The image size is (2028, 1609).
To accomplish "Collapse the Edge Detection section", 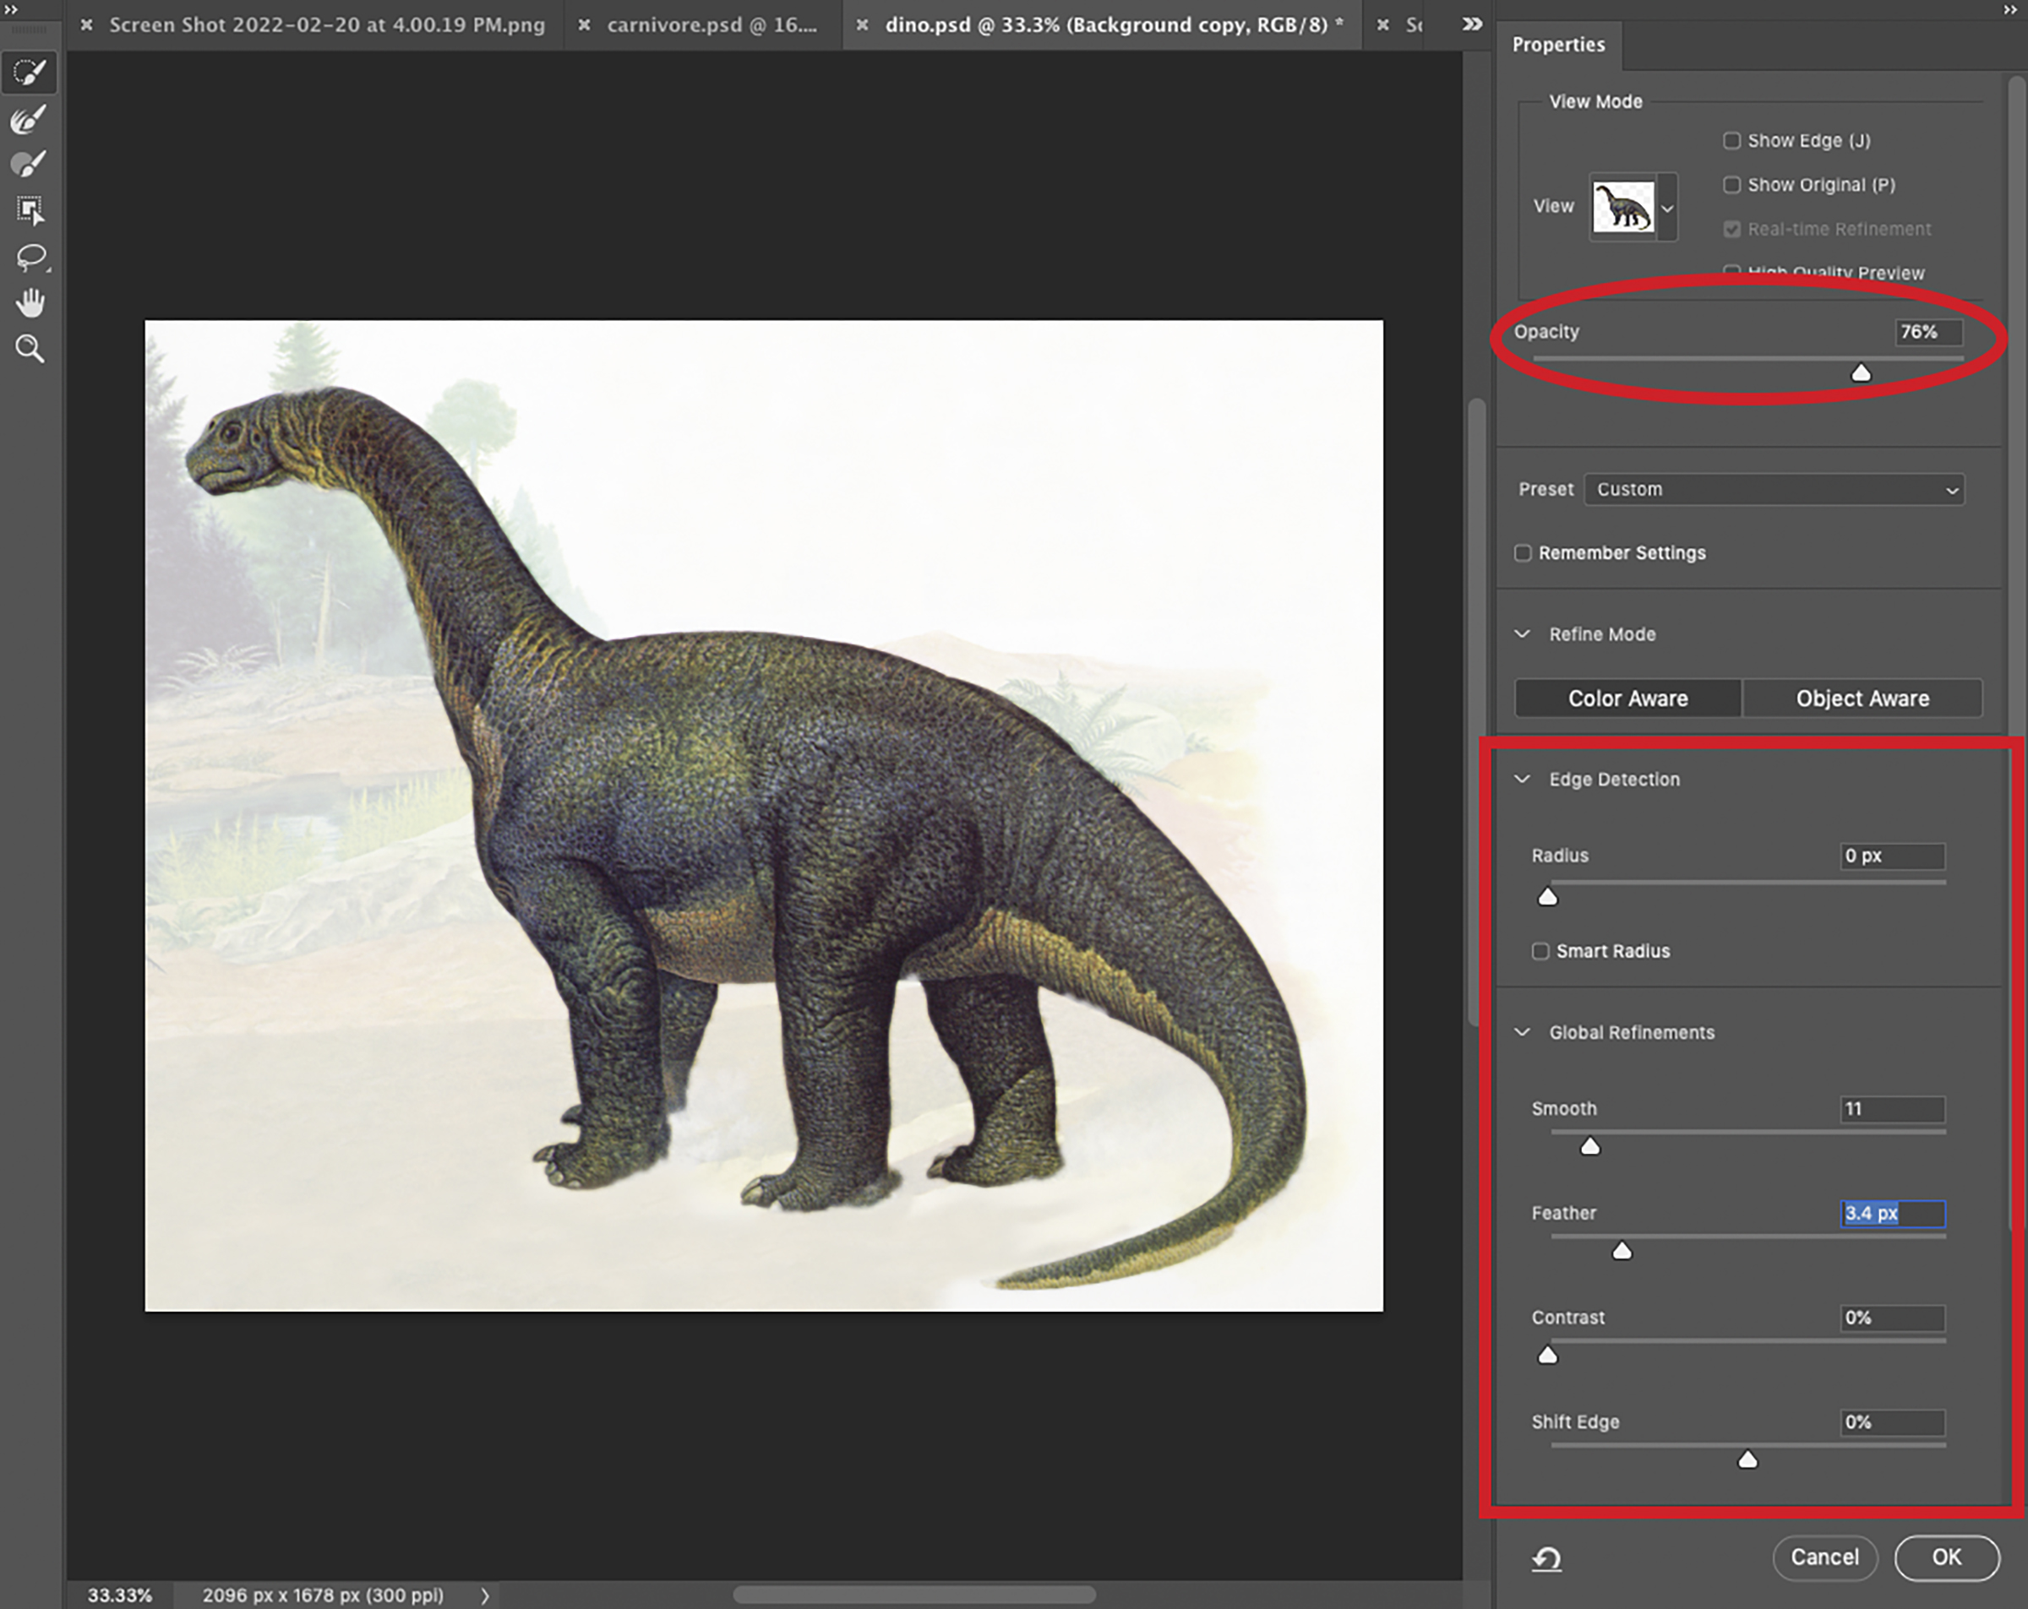I will click(x=1522, y=780).
